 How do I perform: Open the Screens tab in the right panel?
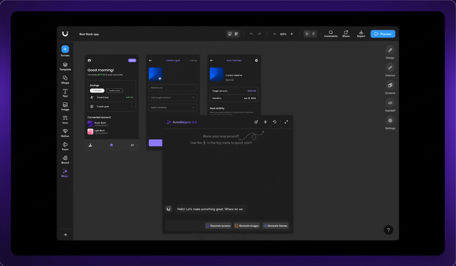point(390,85)
